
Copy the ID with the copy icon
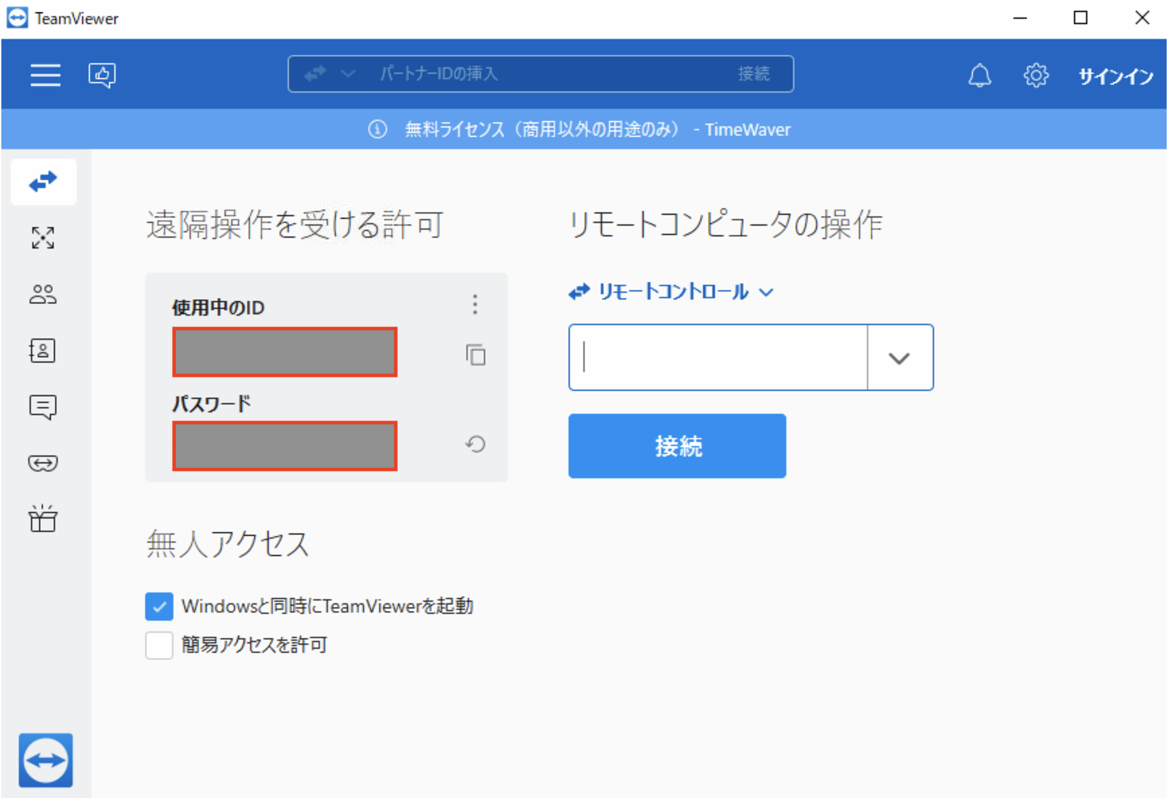476,354
